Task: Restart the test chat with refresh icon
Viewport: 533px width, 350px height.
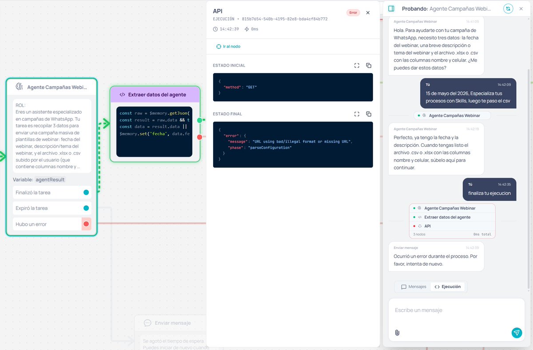Action: 508,8
